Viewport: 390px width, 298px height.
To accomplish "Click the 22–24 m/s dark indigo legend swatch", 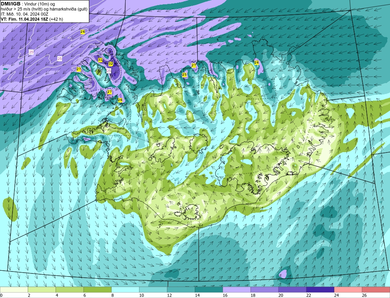I will point(320,289).
